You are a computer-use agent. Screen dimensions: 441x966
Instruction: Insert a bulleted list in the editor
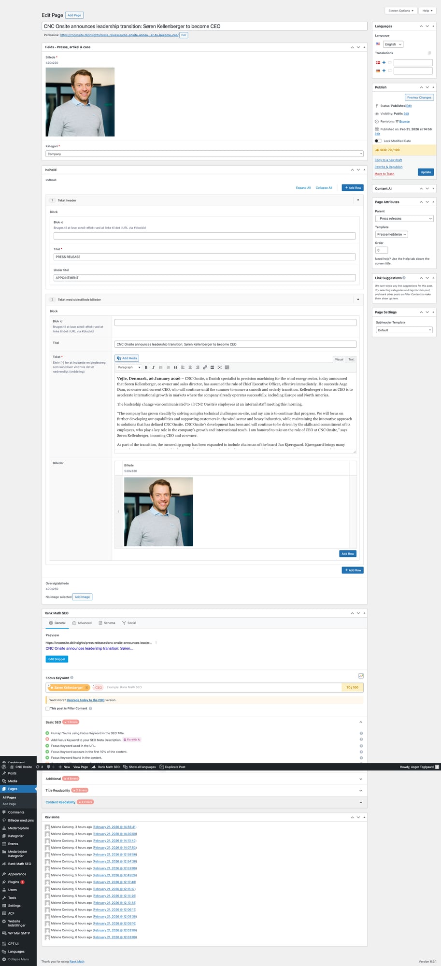[x=161, y=368]
